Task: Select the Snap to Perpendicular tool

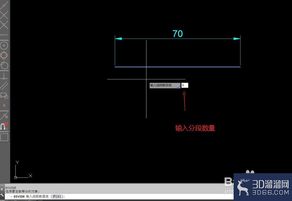Action: click(4, 76)
